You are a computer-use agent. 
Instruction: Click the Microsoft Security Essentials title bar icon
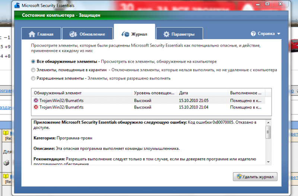point(17,6)
